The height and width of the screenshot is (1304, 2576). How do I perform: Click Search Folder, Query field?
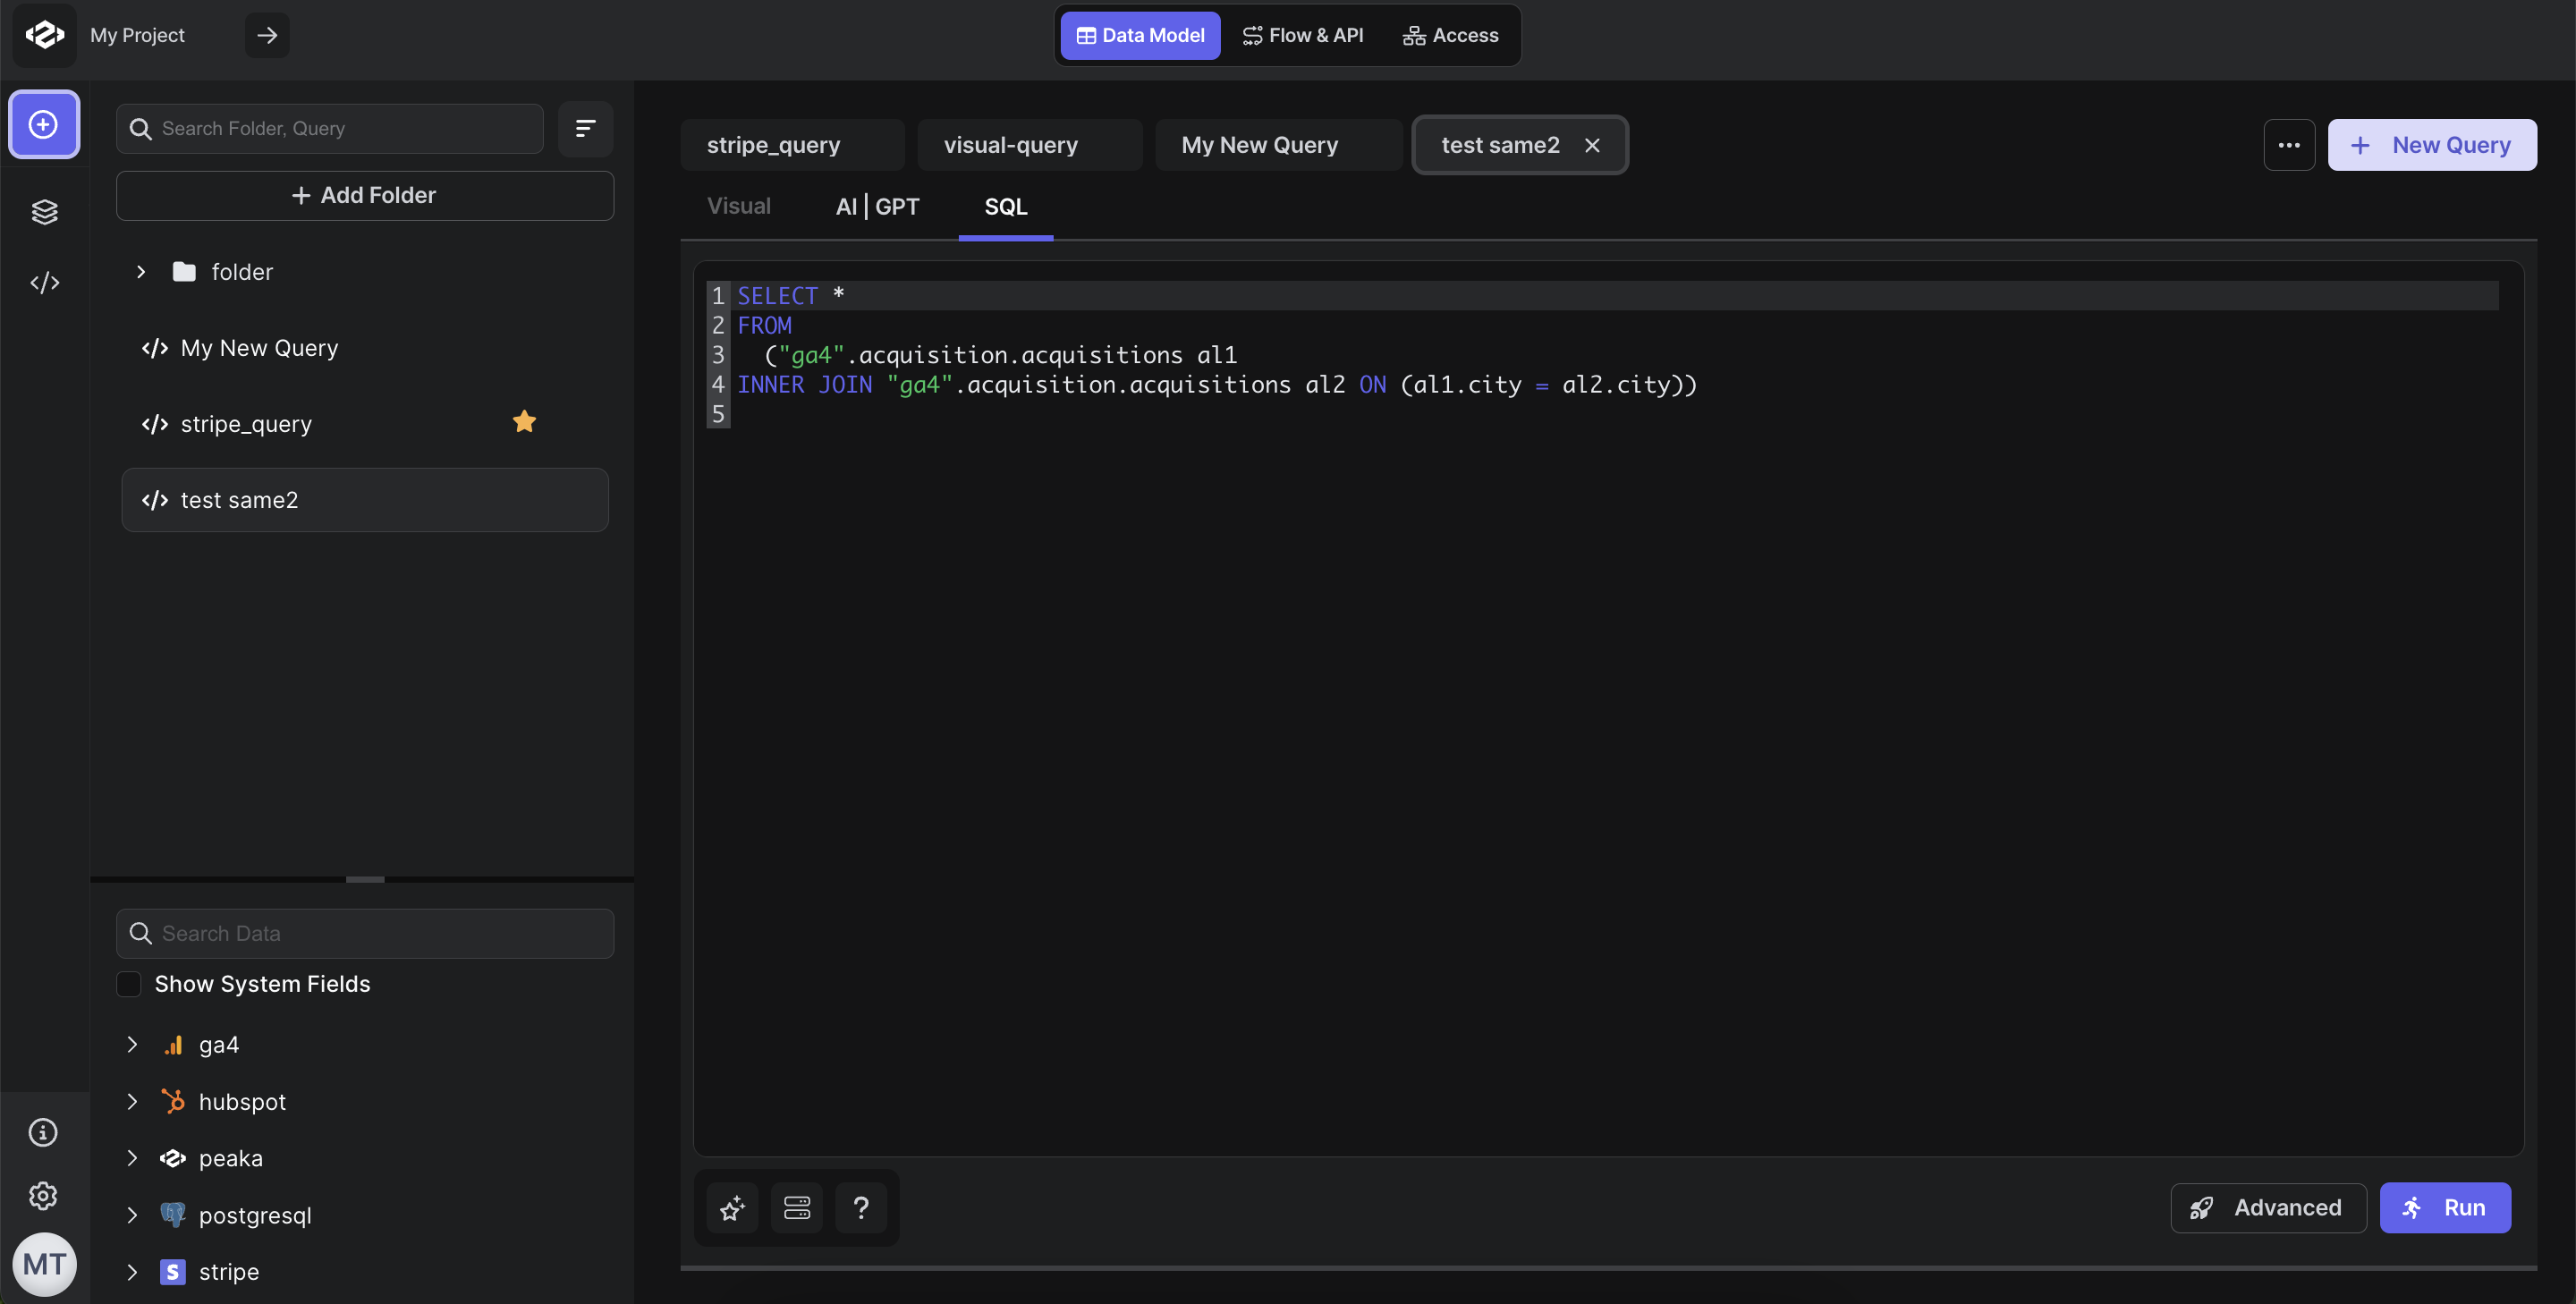coord(330,128)
